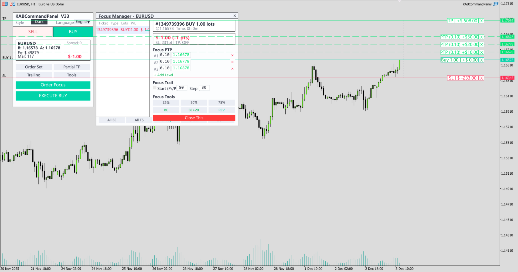518x272 pixels.
Task: Click the X beside PTP +$10.00 label
Action: [482, 52]
